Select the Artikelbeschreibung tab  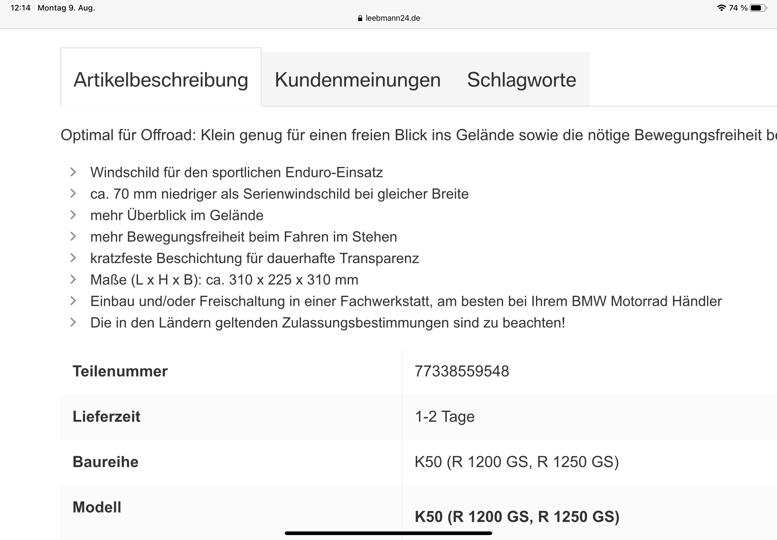tap(161, 80)
